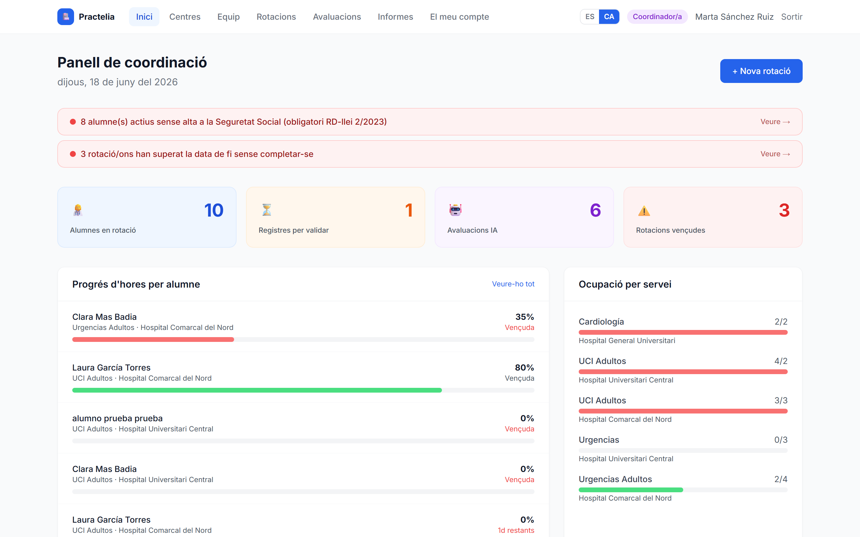This screenshot has width=860, height=537.
Task: Open the Equip section
Action: click(x=228, y=17)
